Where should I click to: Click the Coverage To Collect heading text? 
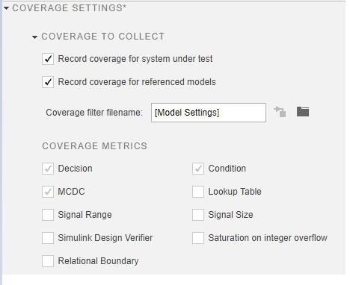coord(103,37)
